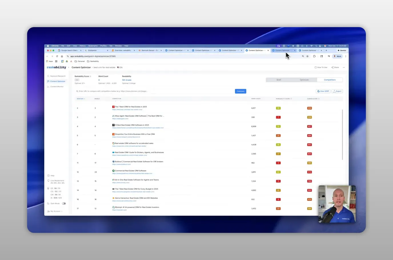The width and height of the screenshot is (393, 260).
Task: Expand the My Account menu
Action: 55,211
